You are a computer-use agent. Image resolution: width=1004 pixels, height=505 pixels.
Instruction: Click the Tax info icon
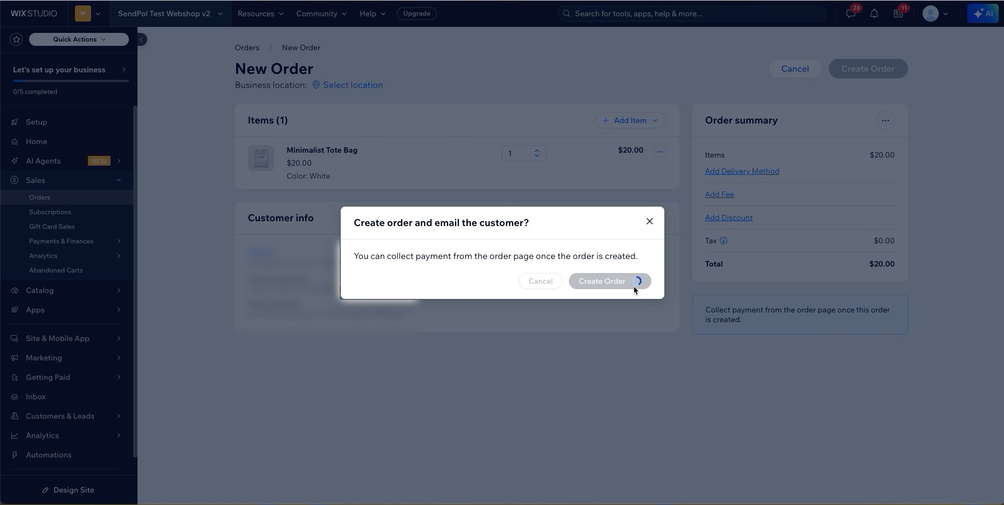coord(724,241)
